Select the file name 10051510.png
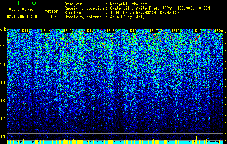 20,9
